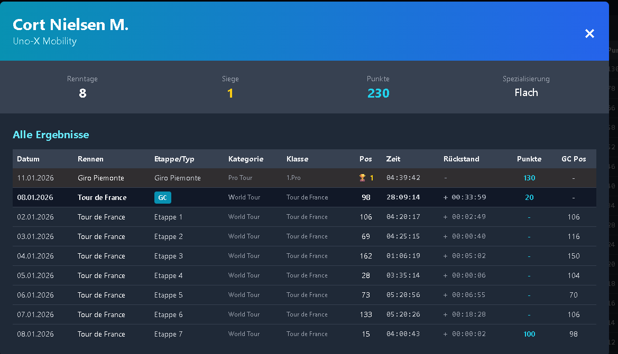Sort results by the Datum column header
Screen dimensions: 618x354
[28, 159]
